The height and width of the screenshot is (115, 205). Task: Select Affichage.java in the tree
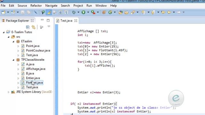(x=36, y=69)
